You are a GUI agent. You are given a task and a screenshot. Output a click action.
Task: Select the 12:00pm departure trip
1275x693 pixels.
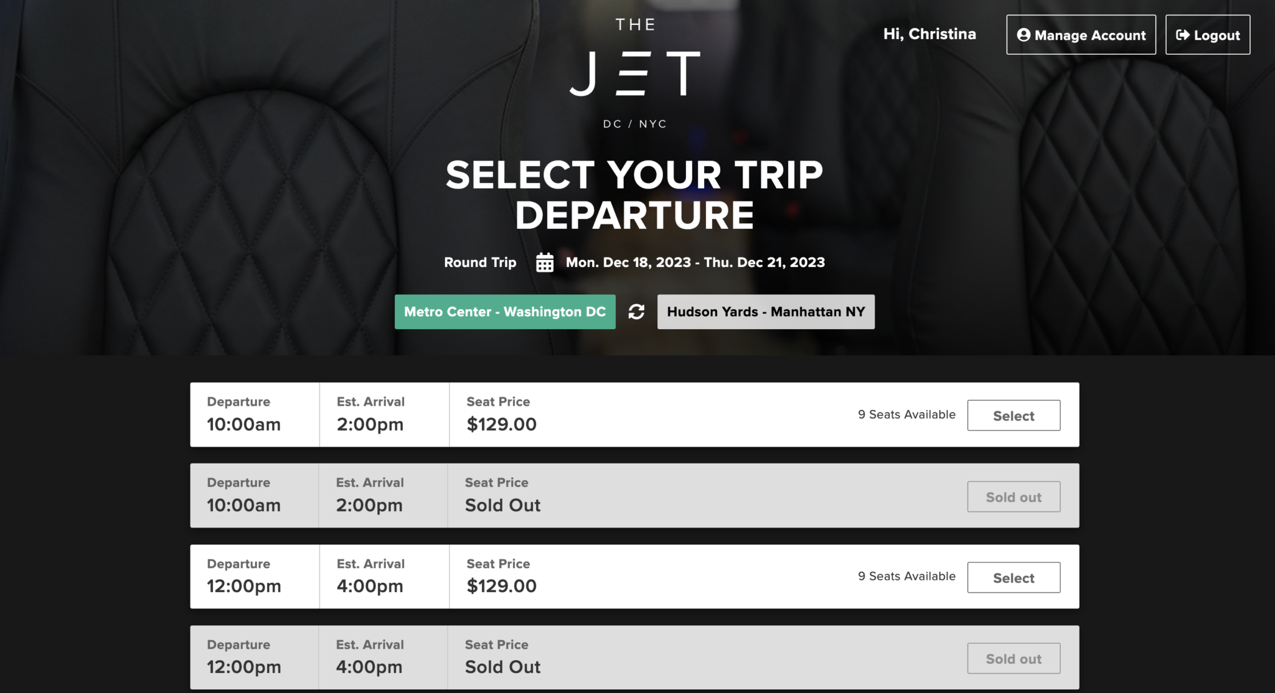[1013, 577]
